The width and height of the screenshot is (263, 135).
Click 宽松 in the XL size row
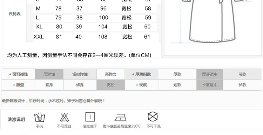[127, 27]
